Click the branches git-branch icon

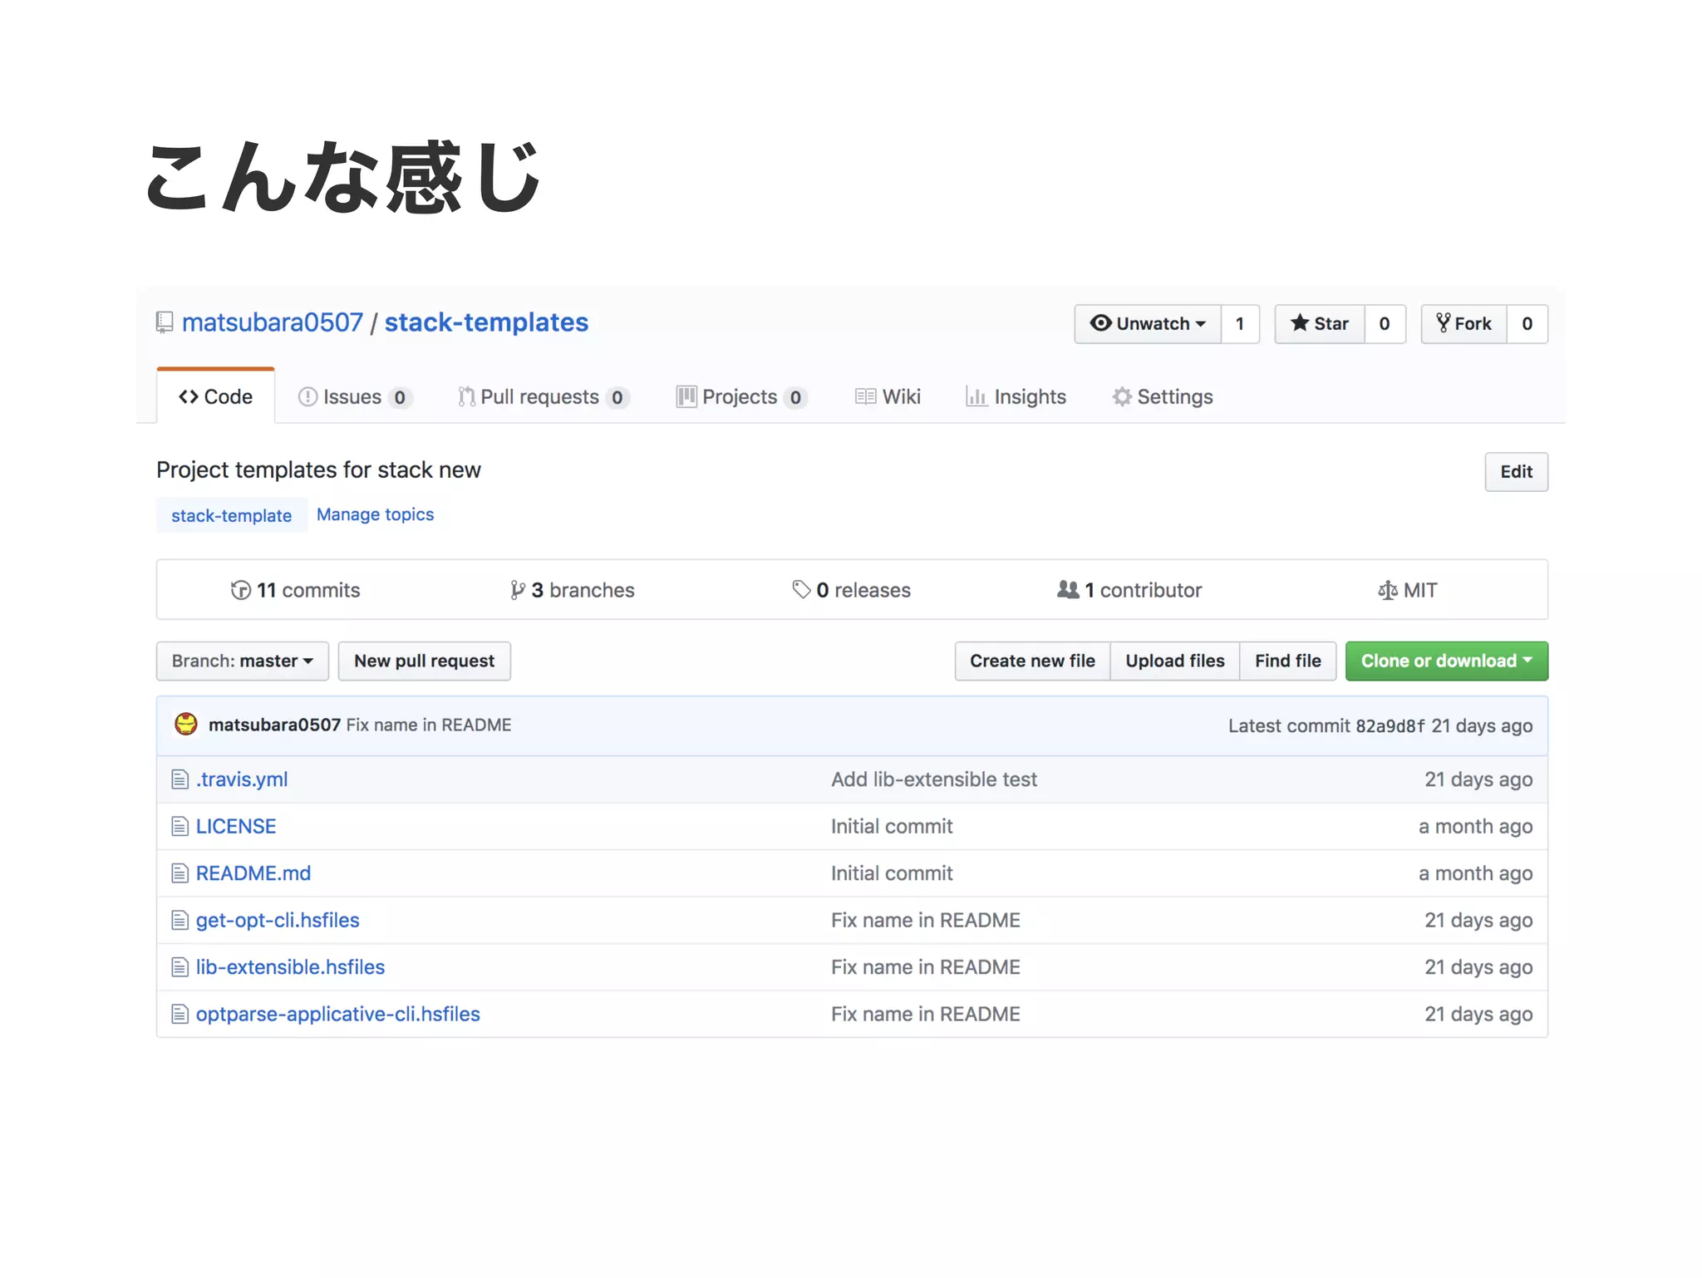pos(517,590)
